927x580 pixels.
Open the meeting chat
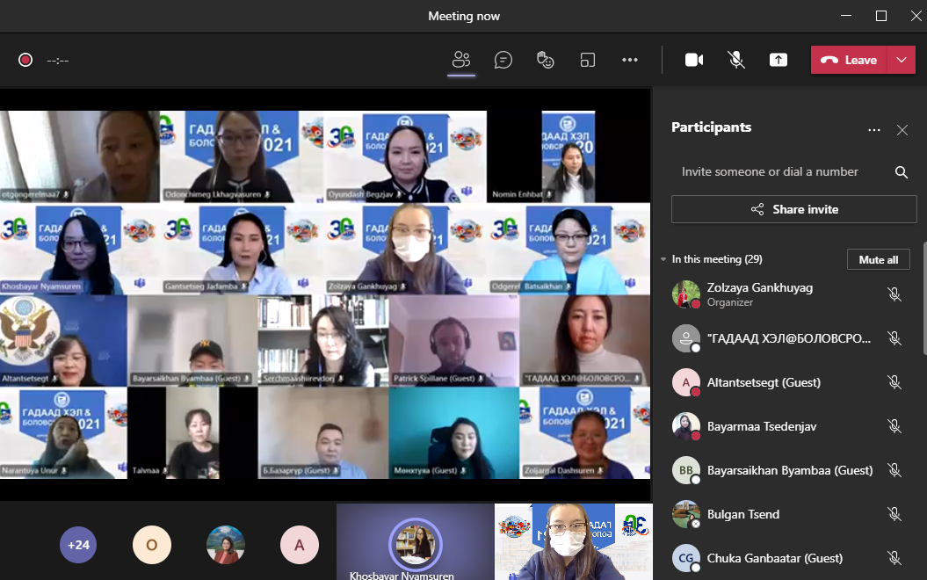(503, 60)
